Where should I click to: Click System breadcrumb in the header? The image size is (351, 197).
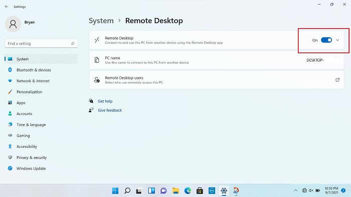point(101,20)
